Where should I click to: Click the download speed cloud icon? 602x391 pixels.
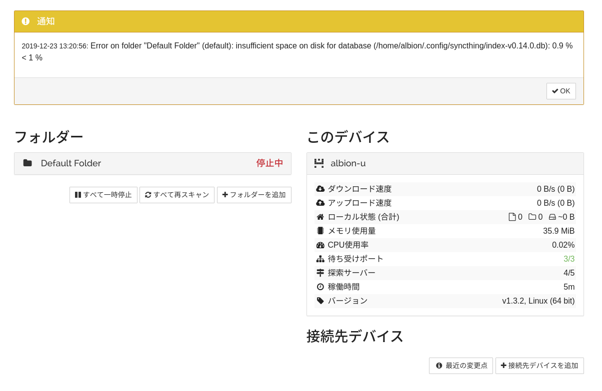click(x=320, y=189)
